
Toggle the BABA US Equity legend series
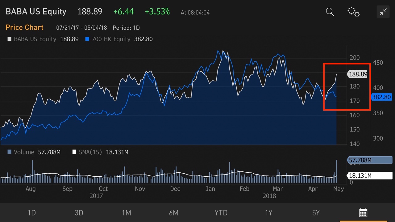pos(35,39)
